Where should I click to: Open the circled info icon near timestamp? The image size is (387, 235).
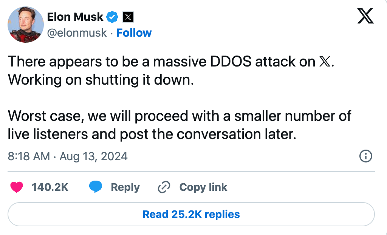tap(365, 156)
